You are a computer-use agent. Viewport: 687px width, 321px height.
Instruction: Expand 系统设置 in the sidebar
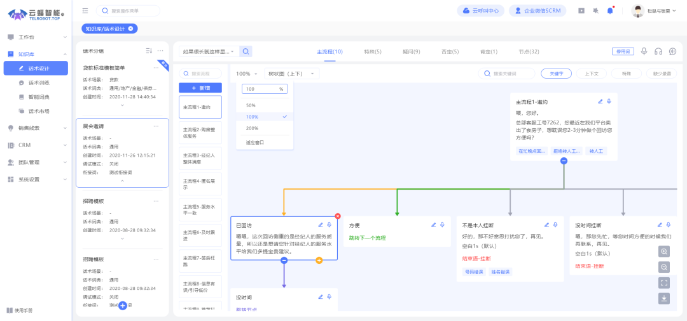[x=36, y=180]
